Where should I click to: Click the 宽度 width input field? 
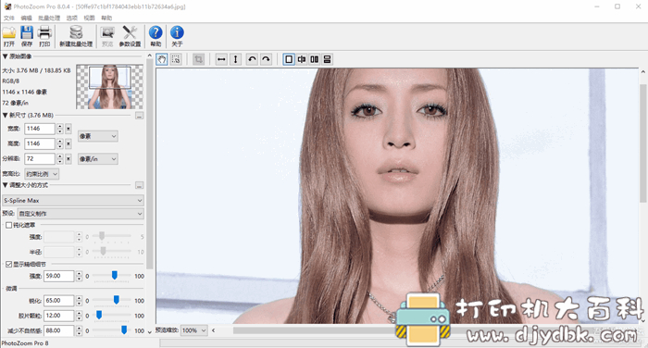(39, 129)
